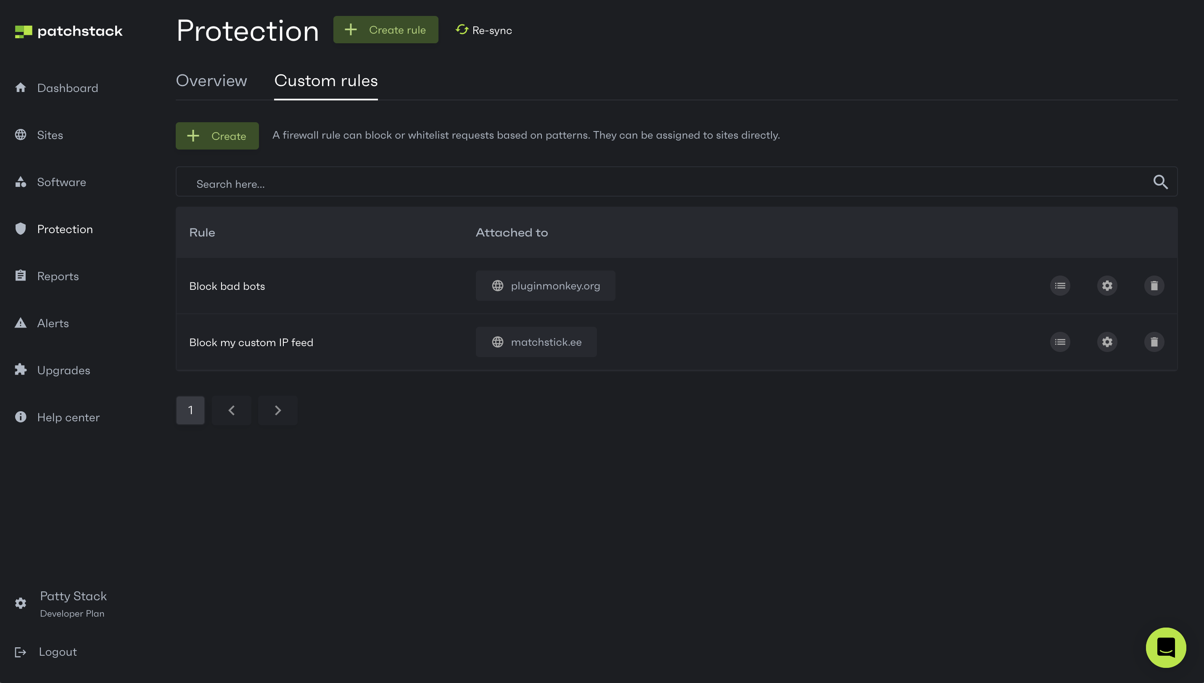Select page 1 in pagination
This screenshot has width=1204, height=683.
190,410
